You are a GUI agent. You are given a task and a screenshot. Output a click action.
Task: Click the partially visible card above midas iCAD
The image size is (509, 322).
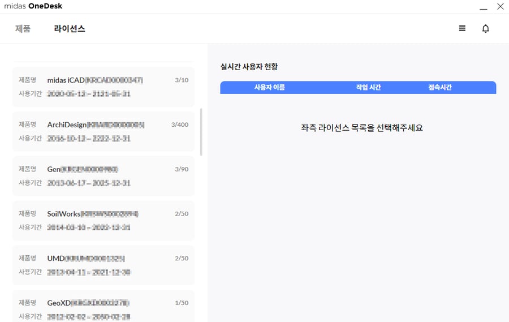[x=103, y=60]
